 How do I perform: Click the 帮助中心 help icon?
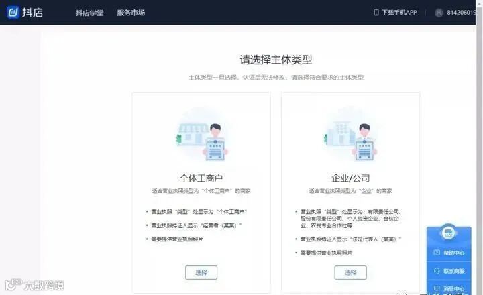(437, 253)
